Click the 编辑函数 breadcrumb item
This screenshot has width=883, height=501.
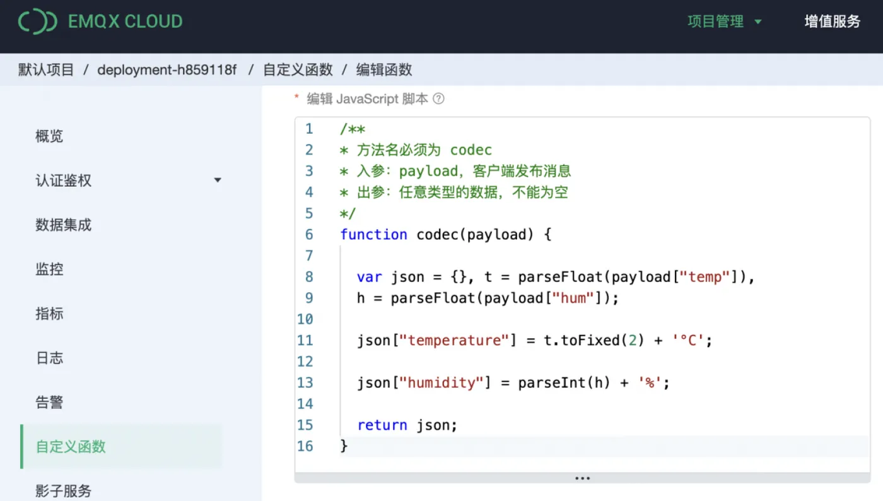pos(384,70)
